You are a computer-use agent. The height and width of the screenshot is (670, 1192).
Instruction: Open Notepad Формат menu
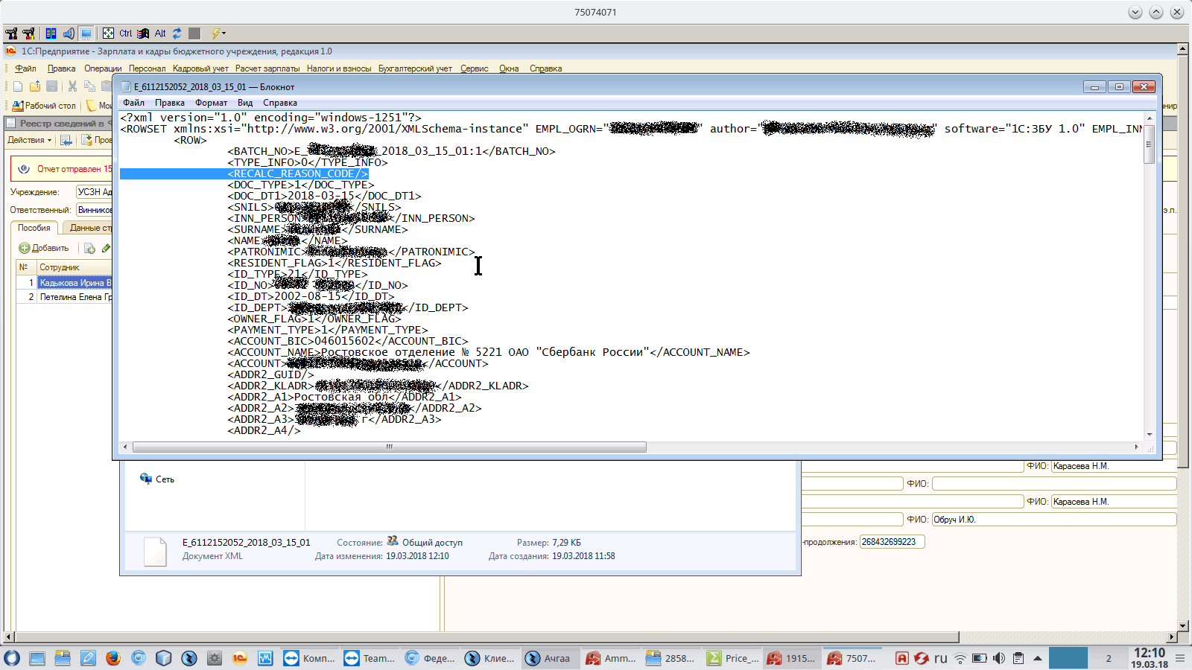tap(212, 103)
